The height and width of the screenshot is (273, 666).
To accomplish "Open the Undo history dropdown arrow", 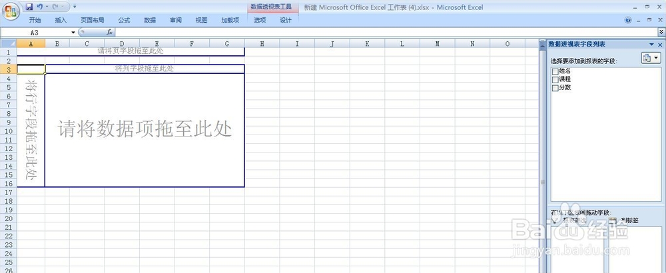I will coord(47,7).
